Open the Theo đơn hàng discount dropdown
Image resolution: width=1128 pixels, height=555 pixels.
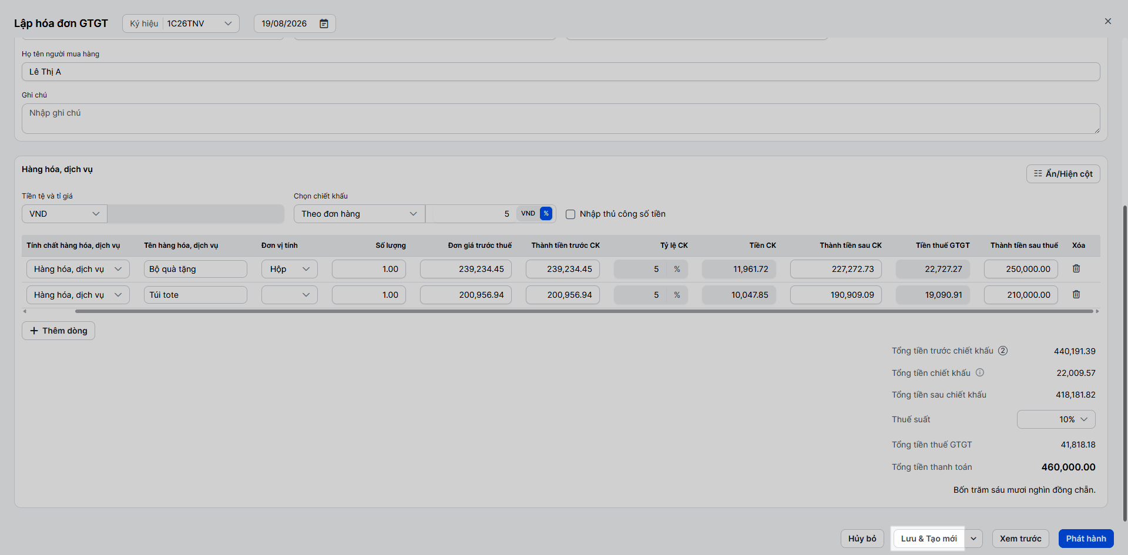[360, 214]
